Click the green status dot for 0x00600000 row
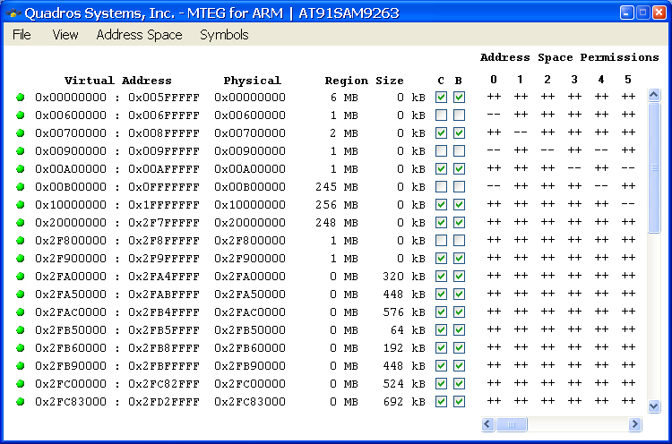 pyautogui.click(x=20, y=115)
